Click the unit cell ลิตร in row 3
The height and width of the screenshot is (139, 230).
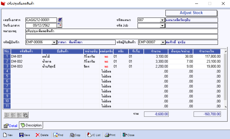[92, 66]
